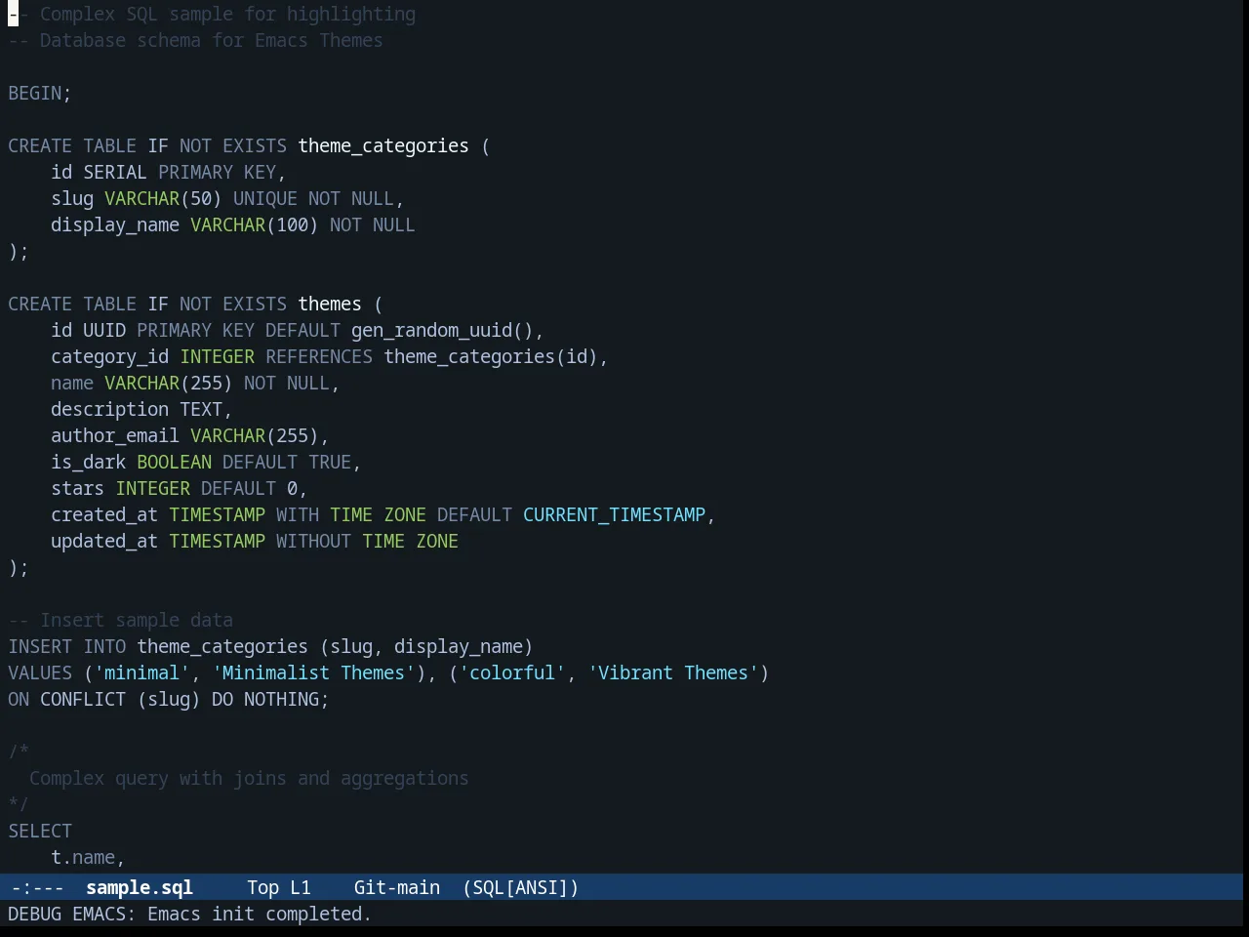Click 'stars' column name

coord(77,488)
